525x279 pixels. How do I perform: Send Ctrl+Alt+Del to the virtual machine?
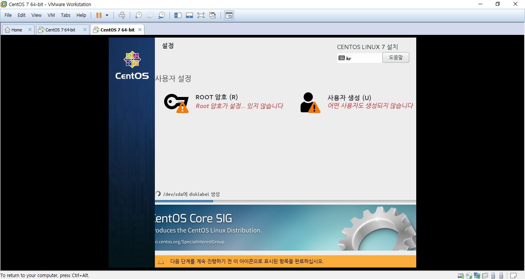click(122, 15)
